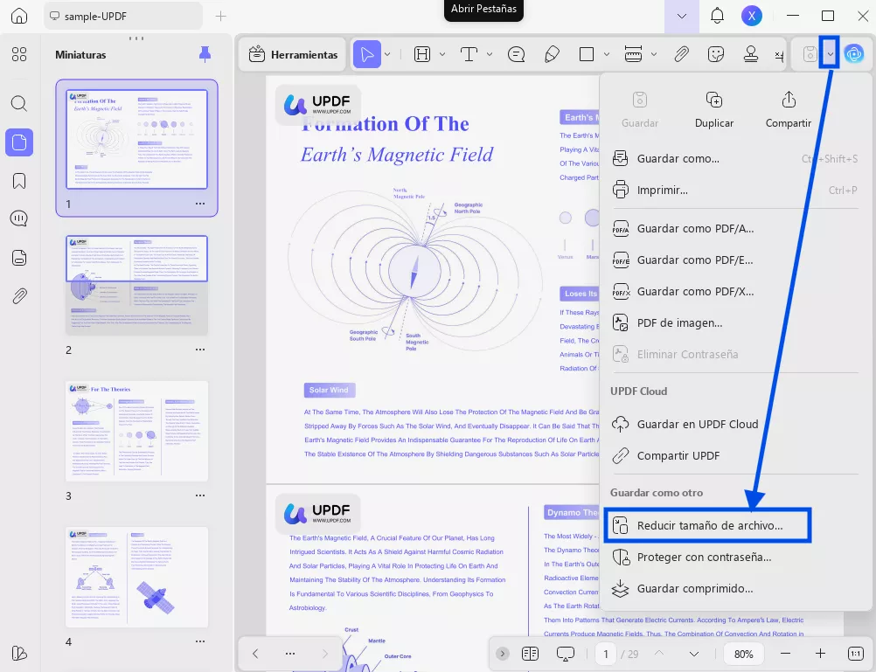Viewport: 876px width, 672px height.
Task: Select the cursor selection tool
Action: pyautogui.click(x=367, y=54)
